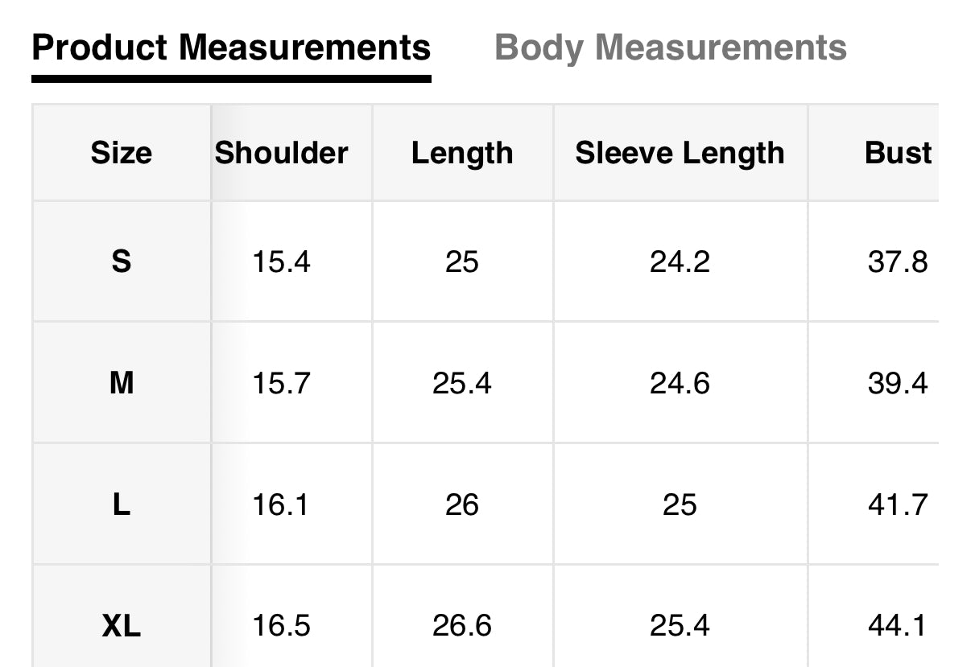The height and width of the screenshot is (667, 971).
Task: Click the Bust column header
Action: point(898,153)
